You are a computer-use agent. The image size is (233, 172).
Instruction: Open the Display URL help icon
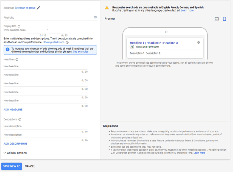pos(19,26)
